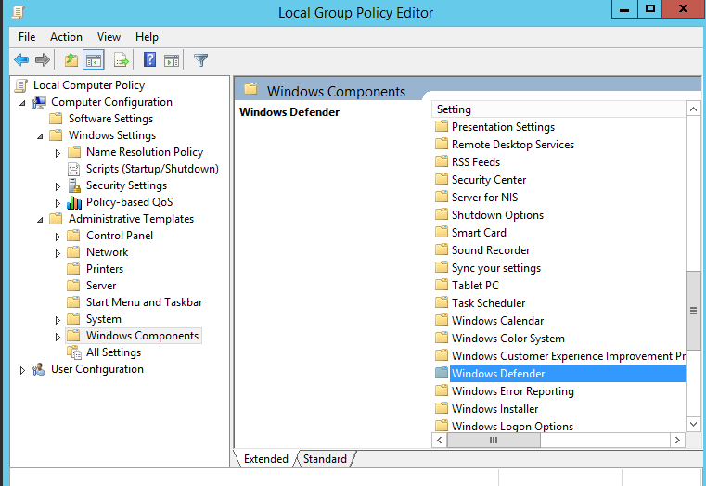This screenshot has height=486, width=706.
Task: Select Shutdown Options in the list
Action: coord(497,214)
